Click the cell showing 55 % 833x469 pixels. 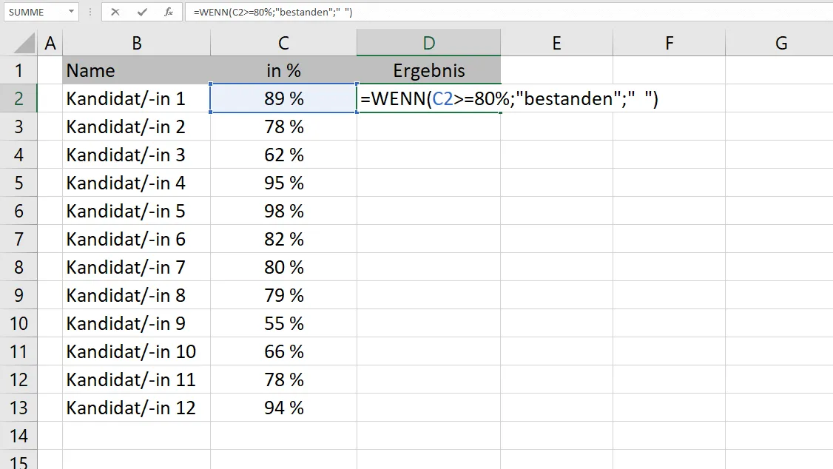tap(283, 323)
